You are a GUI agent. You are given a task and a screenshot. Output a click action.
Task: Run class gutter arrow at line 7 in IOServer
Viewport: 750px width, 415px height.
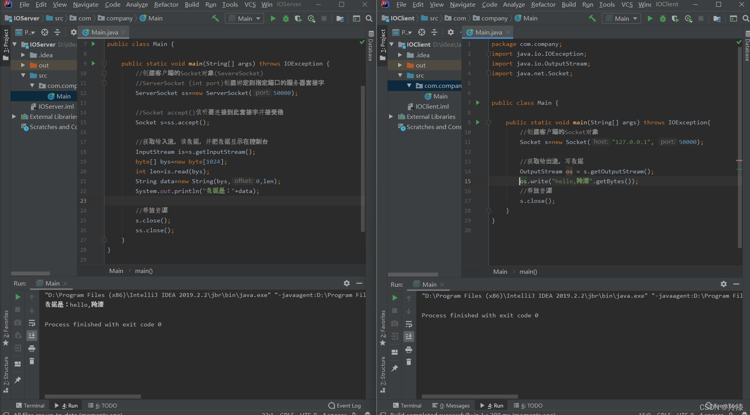[x=93, y=44]
